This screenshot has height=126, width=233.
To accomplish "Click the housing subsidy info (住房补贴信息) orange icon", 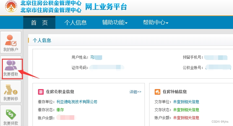I will click(157, 92).
